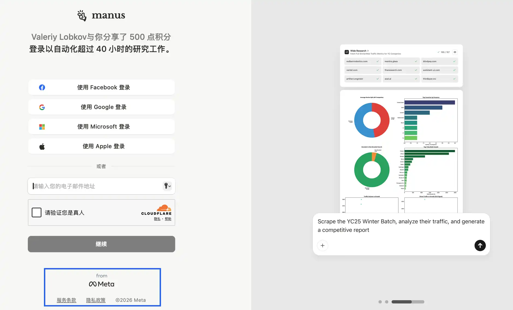Click the active carousel progress bar

pyautogui.click(x=408, y=302)
